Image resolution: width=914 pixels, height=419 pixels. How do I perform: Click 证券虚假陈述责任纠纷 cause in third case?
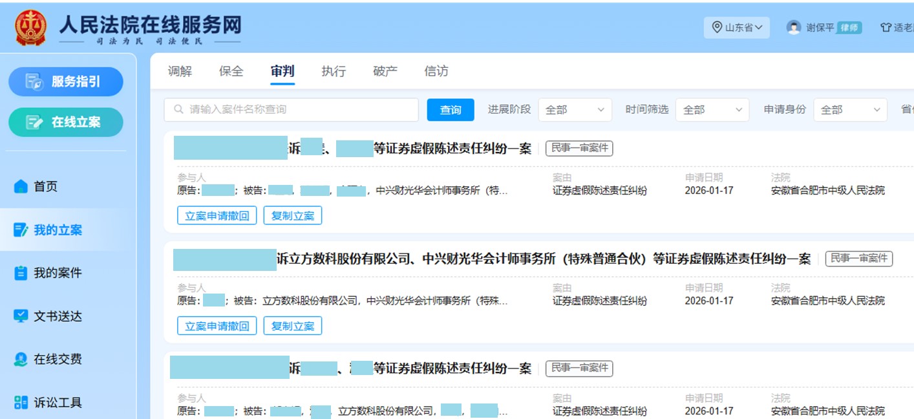pos(600,411)
